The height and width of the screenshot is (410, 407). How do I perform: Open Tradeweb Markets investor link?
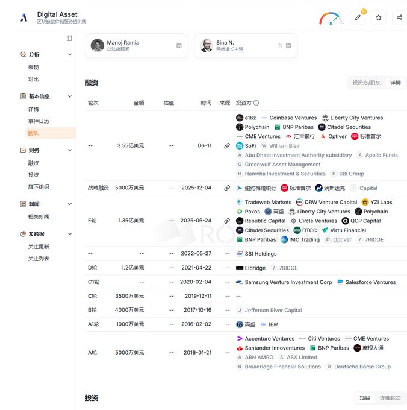(x=264, y=203)
